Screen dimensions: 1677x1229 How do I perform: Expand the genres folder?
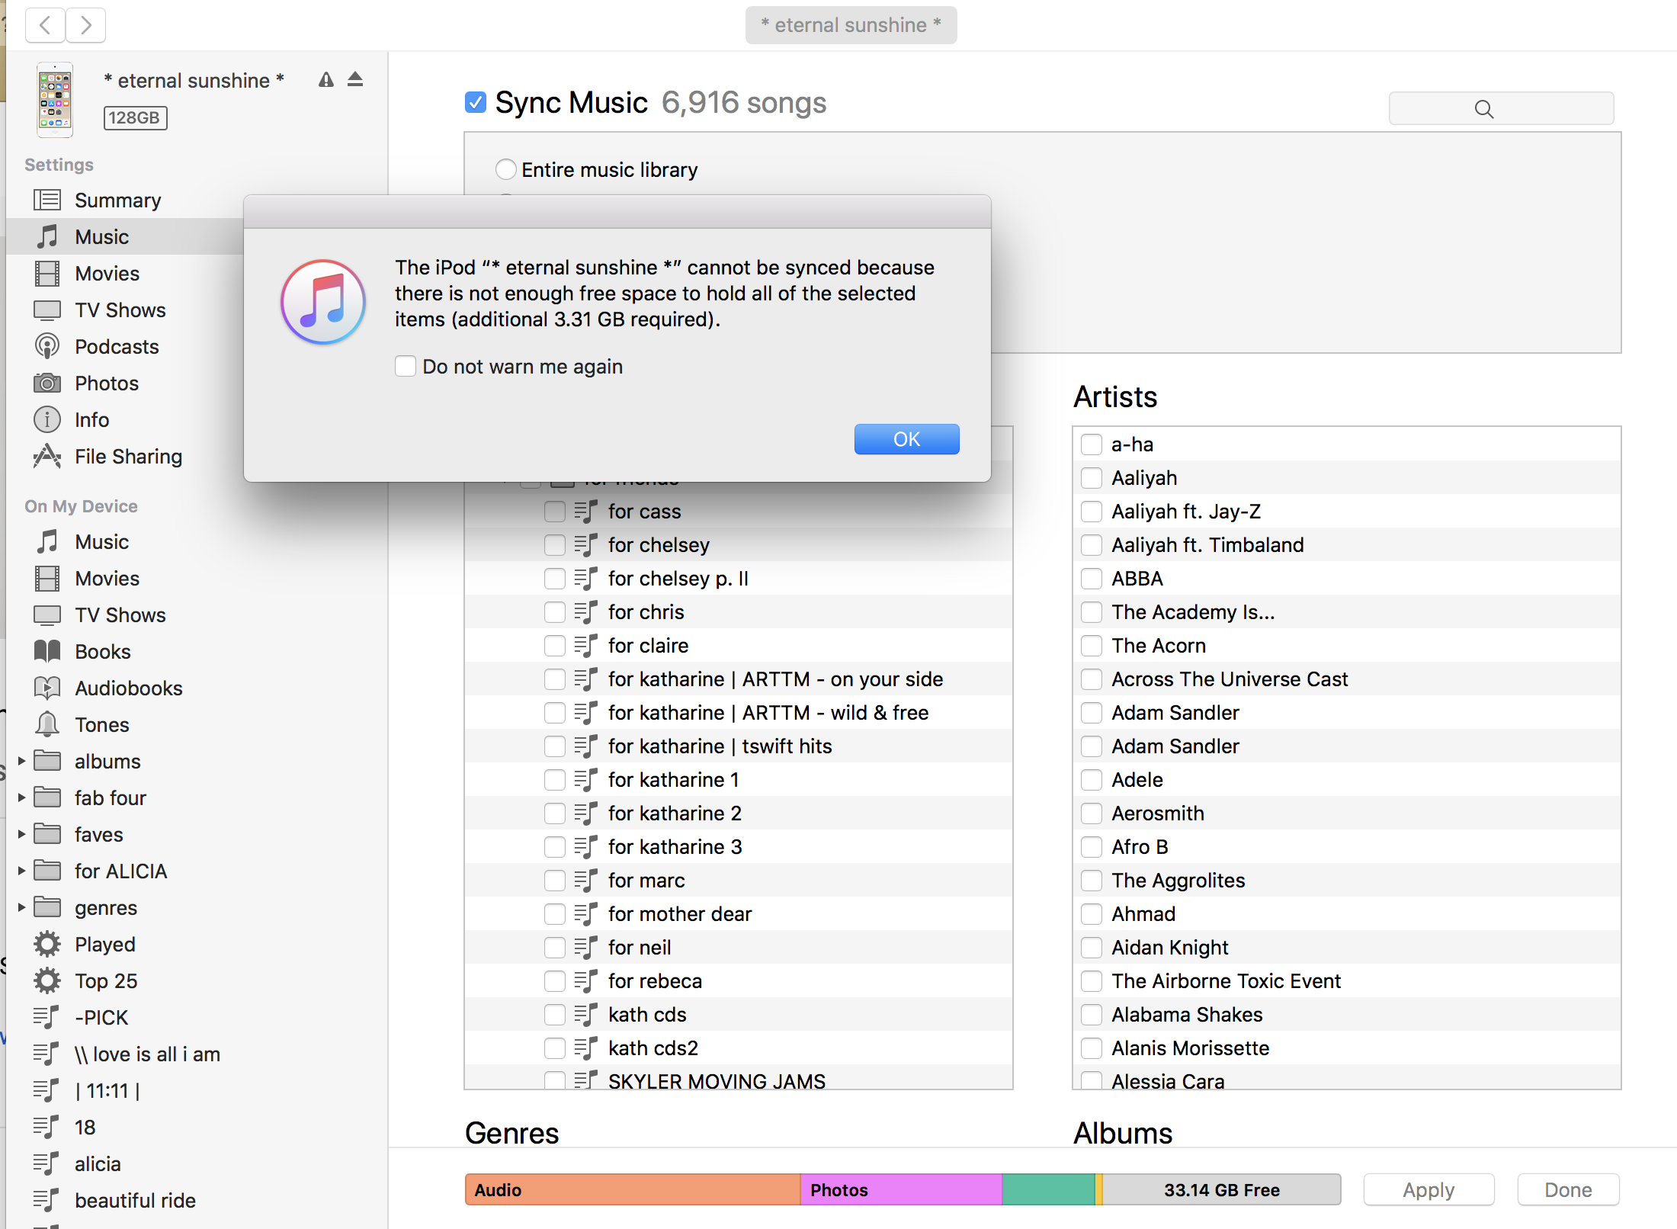pyautogui.click(x=21, y=907)
